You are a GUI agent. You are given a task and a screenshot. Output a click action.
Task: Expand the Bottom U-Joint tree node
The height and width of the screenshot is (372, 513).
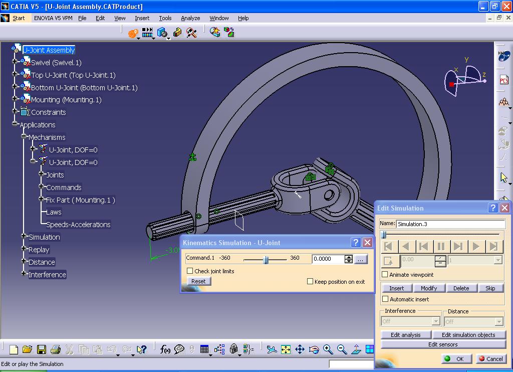pos(15,86)
